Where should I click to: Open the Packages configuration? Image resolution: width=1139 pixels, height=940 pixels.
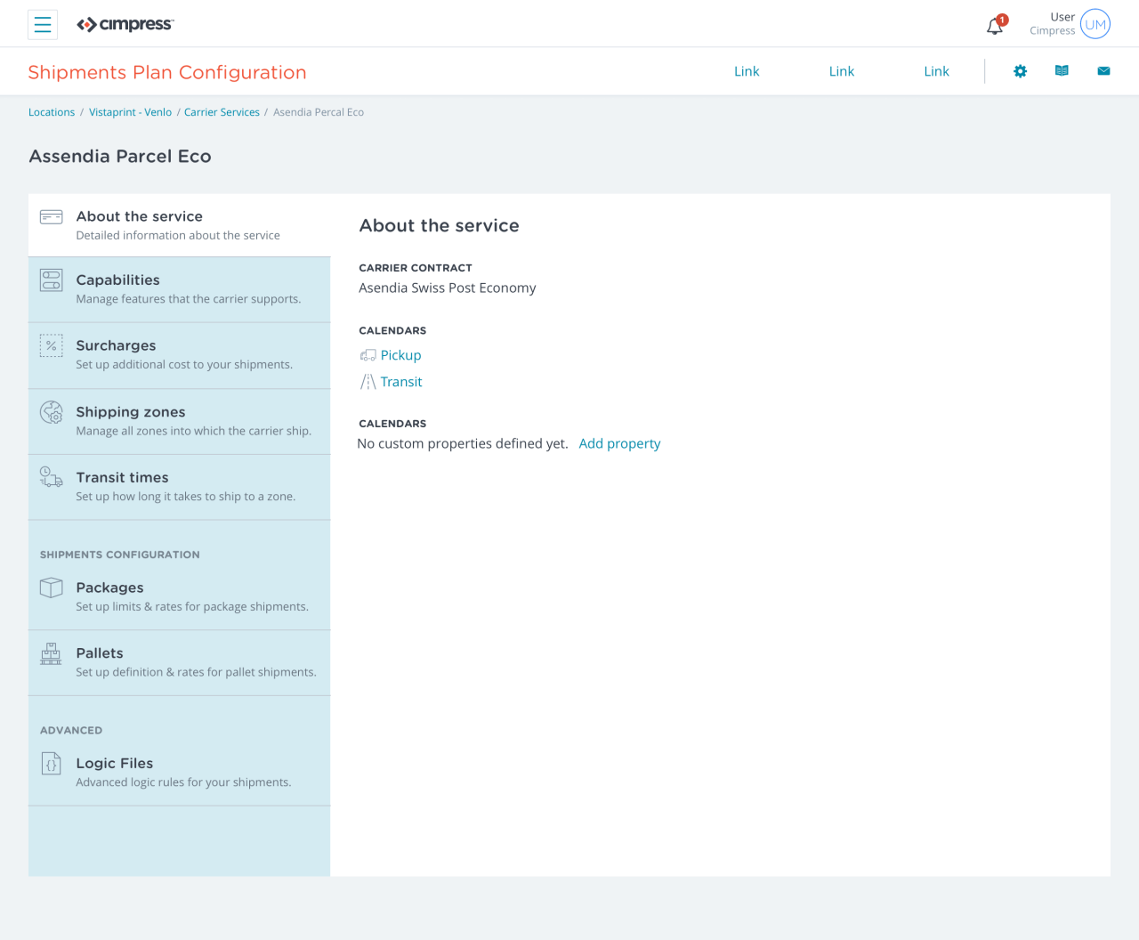180,597
